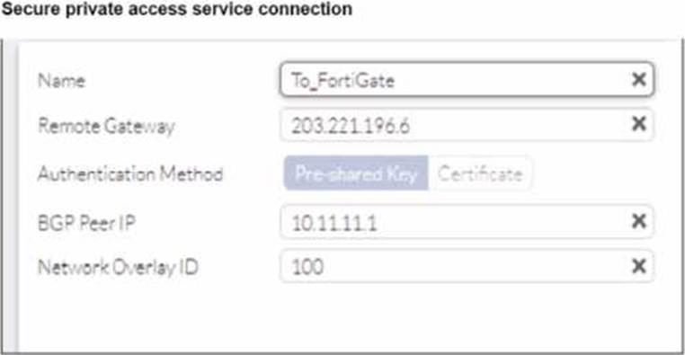The width and height of the screenshot is (685, 355).
Task: Click the Secure private access service connection heading
Action: point(177,9)
